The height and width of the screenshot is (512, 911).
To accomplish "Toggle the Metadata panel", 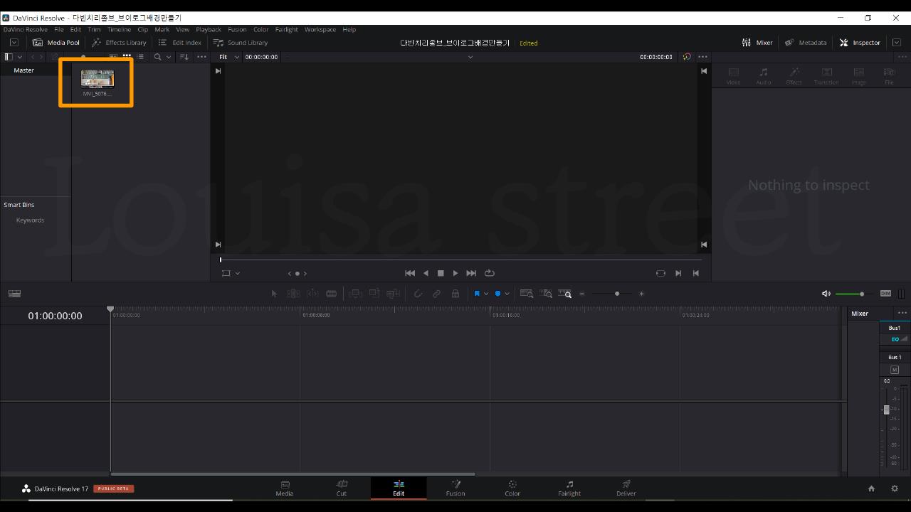I will (x=806, y=43).
